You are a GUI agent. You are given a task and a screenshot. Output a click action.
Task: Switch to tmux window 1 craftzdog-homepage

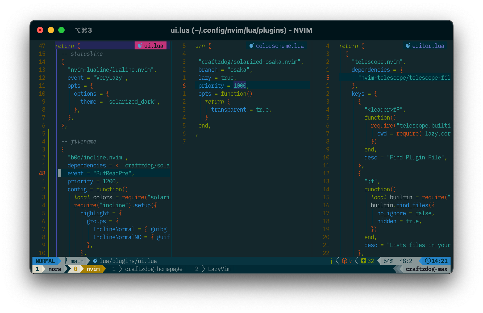click(147, 269)
